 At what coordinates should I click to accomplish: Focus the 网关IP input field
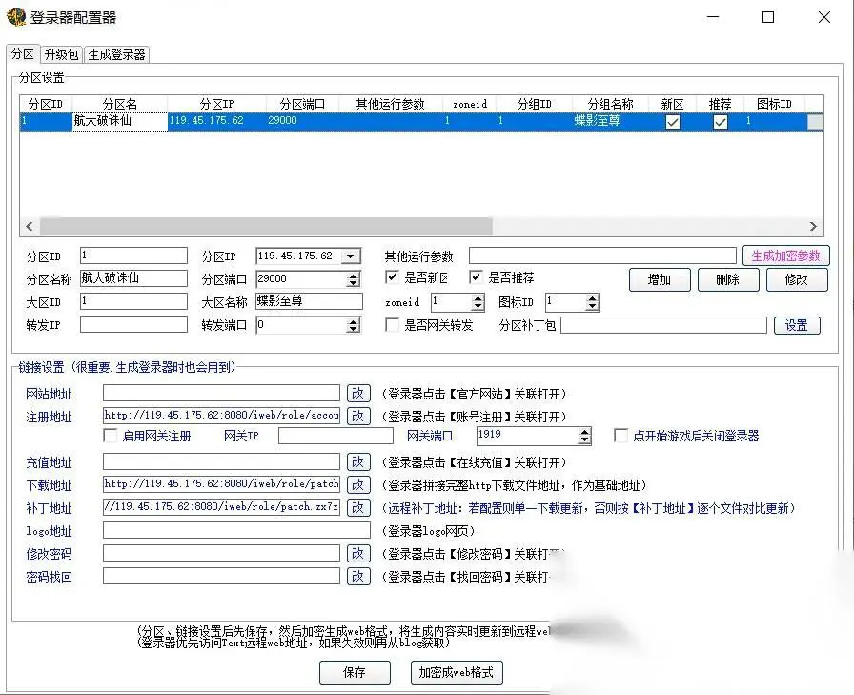pyautogui.click(x=335, y=436)
